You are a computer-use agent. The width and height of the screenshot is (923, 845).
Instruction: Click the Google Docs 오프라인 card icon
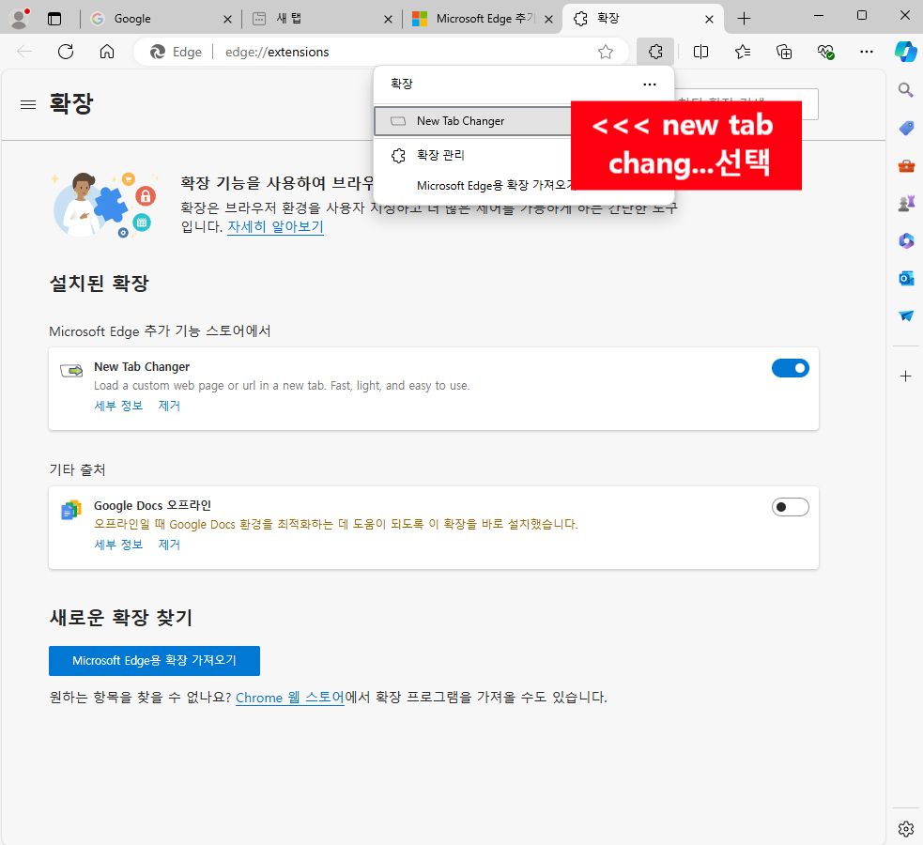(71, 510)
